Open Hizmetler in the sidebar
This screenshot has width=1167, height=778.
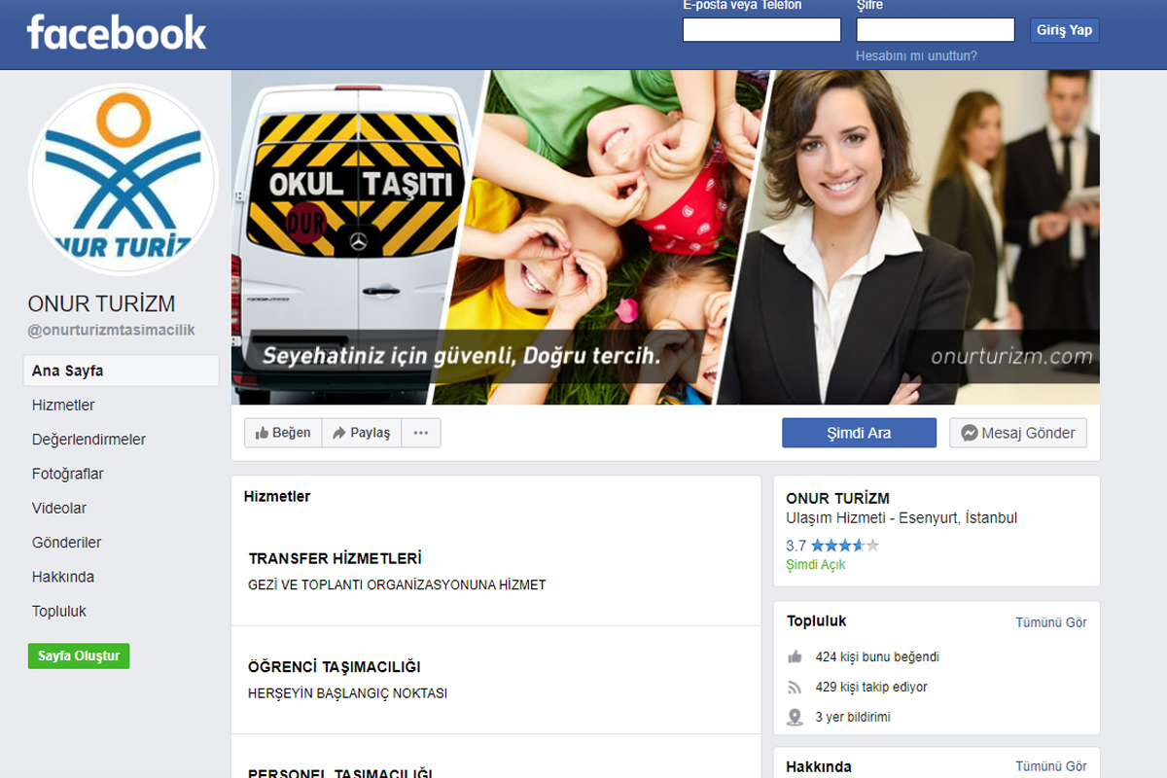click(x=63, y=406)
